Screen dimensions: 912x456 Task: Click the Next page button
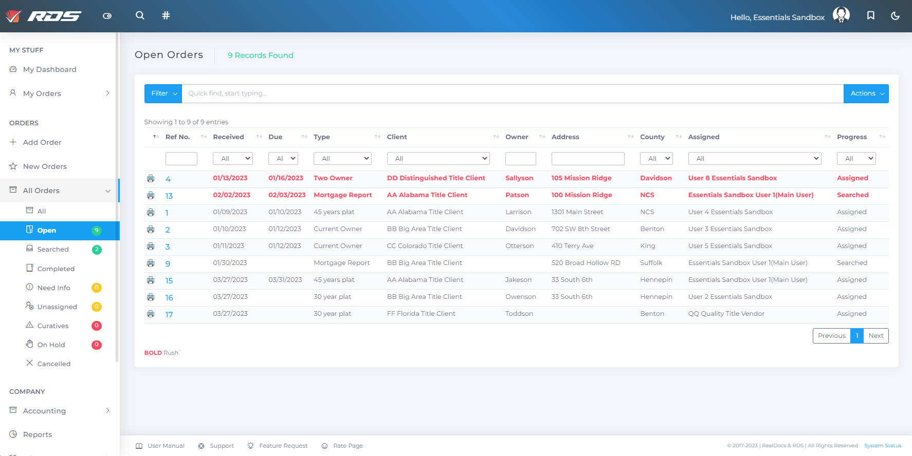tap(876, 336)
